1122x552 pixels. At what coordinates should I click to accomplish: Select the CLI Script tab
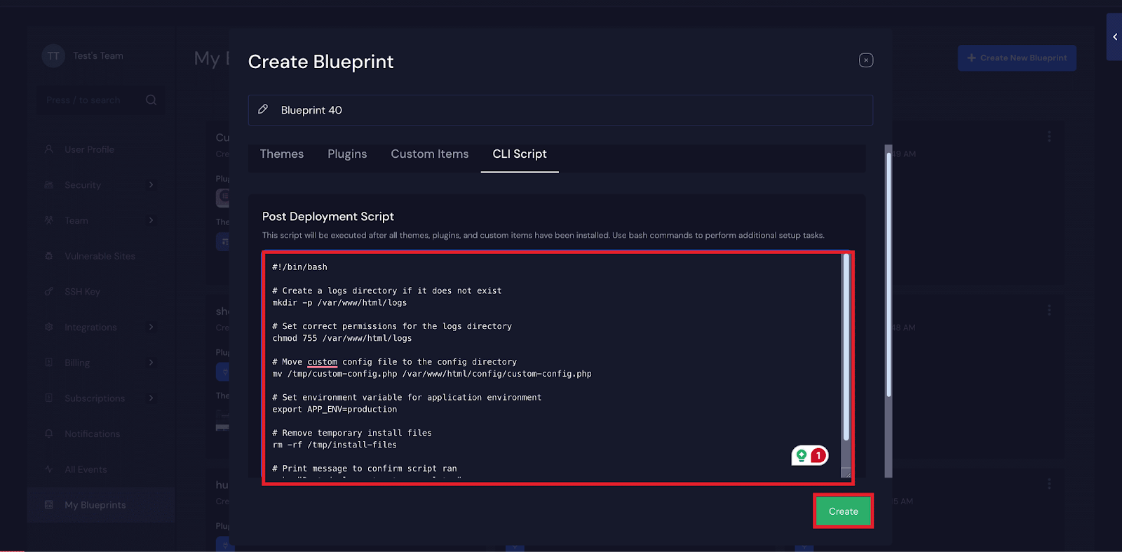[x=520, y=154]
